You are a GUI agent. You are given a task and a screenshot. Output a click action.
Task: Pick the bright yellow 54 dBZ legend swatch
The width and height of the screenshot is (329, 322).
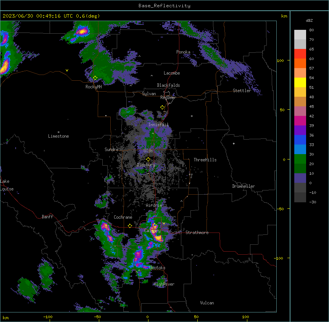(300, 82)
